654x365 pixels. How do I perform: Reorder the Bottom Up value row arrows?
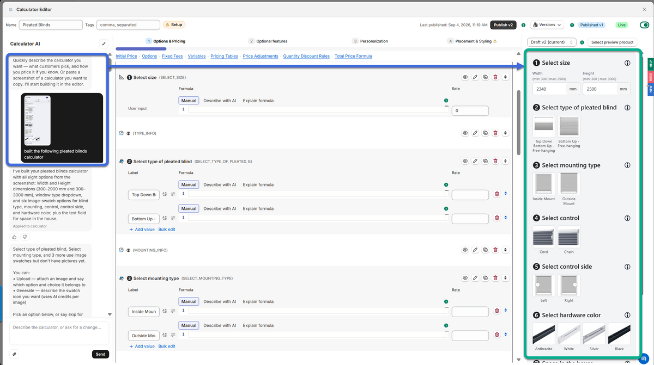505,218
